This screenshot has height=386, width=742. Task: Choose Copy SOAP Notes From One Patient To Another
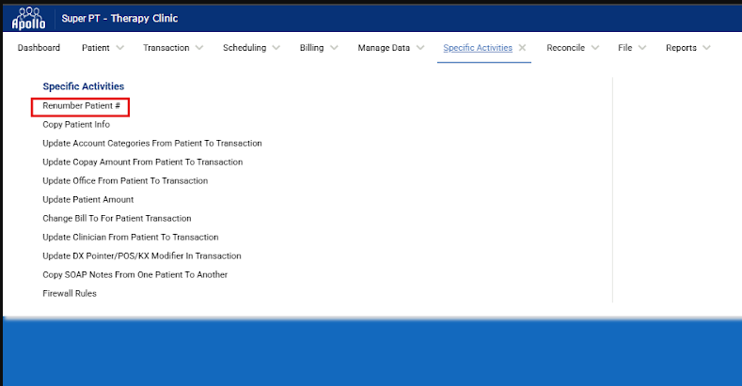coord(134,275)
